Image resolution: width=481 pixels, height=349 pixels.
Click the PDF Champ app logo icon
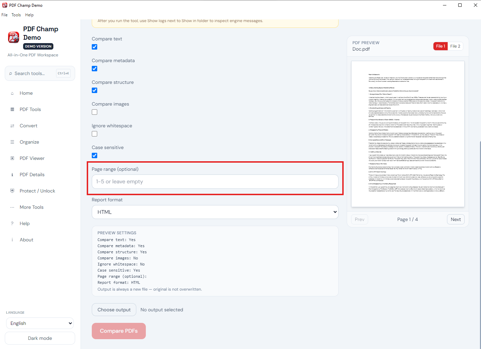14,37
